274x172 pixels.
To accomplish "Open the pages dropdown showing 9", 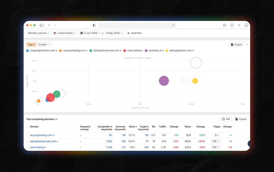I will pos(217,135).
